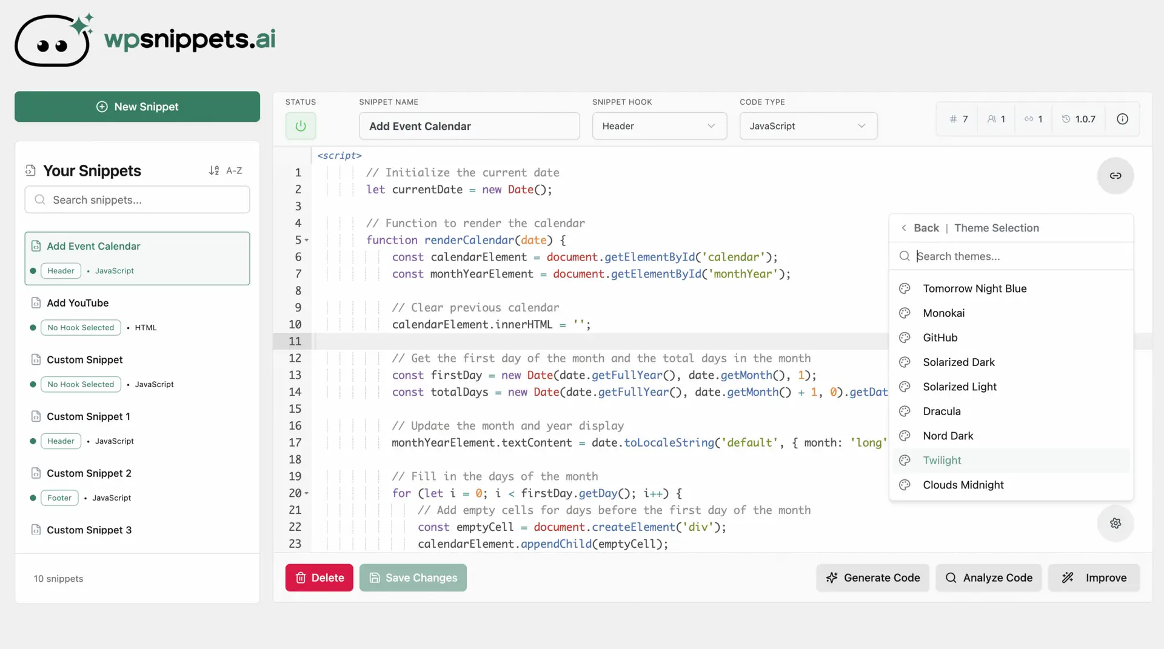
Task: Click file icon of Custom Snippet 2
Action: point(36,473)
